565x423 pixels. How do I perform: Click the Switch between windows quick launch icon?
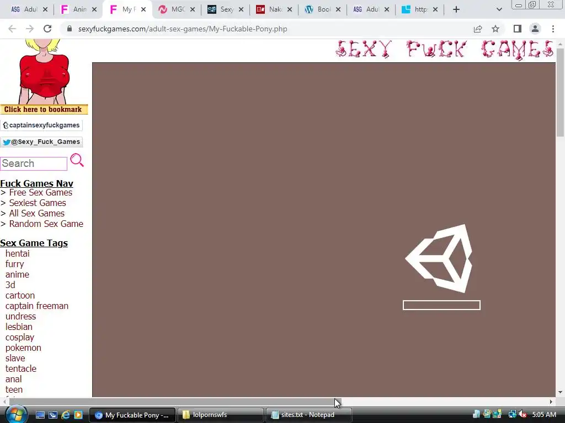(52, 415)
